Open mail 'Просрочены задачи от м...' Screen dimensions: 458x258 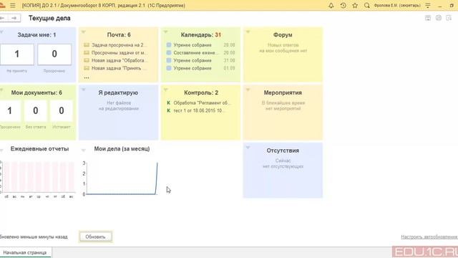120,52
